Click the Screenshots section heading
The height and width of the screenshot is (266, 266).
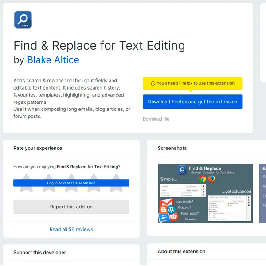[x=172, y=148]
